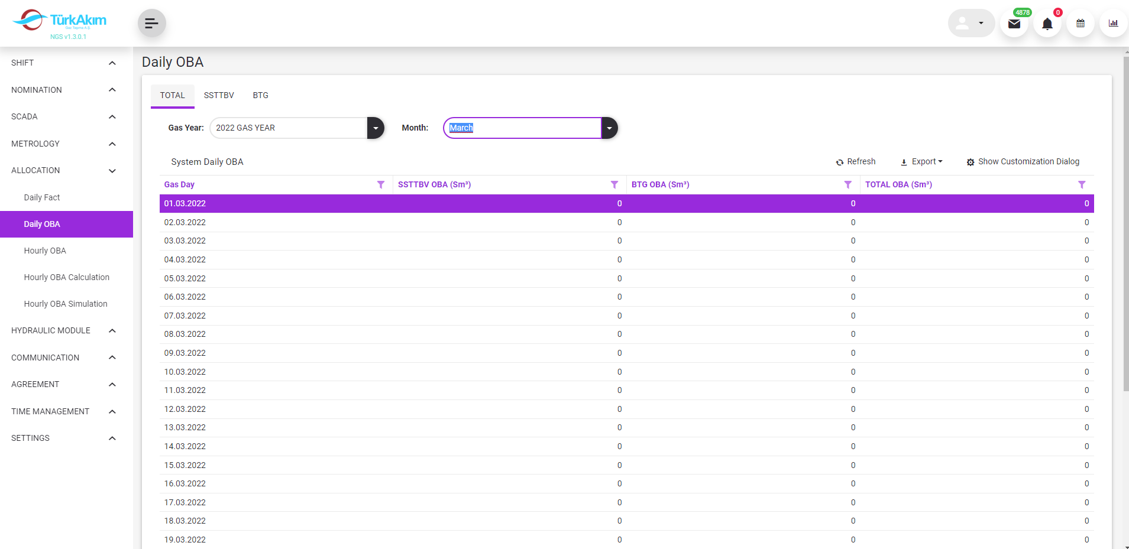This screenshot has height=549, width=1129.
Task: Open Show Customization Dialog
Action: point(1023,162)
